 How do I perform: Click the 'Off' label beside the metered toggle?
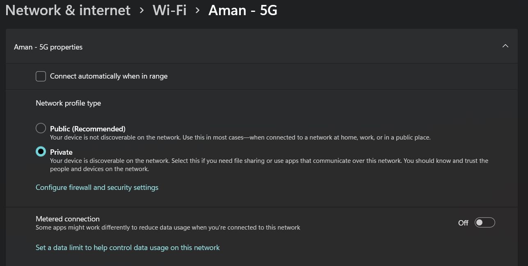(463, 223)
